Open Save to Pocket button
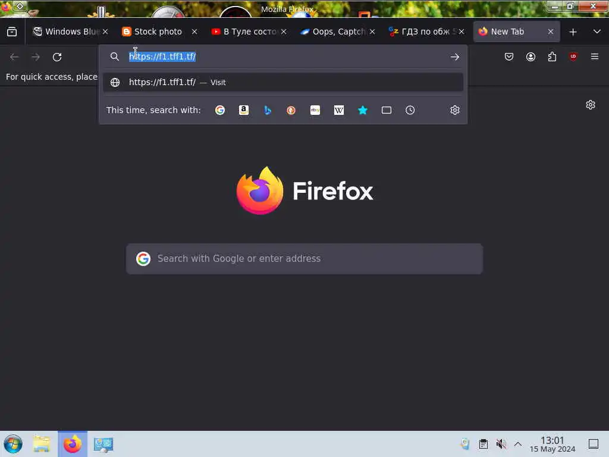 (509, 57)
